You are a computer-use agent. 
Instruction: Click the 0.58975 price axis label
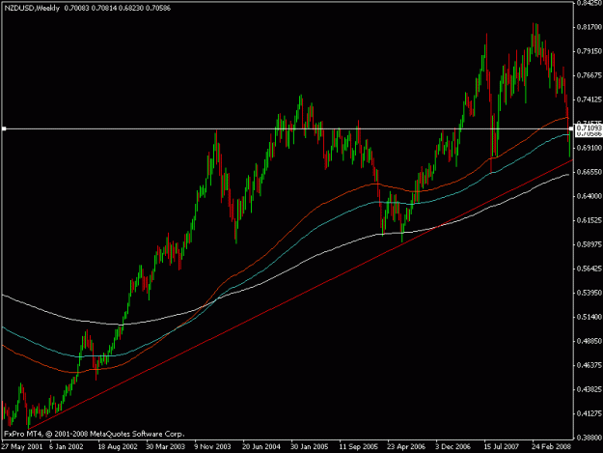click(x=589, y=244)
